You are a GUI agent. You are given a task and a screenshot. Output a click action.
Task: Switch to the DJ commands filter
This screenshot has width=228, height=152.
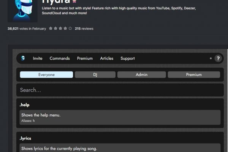point(95,75)
